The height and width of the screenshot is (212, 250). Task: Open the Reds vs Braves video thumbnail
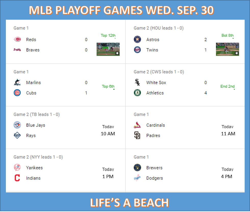[x=108, y=49]
